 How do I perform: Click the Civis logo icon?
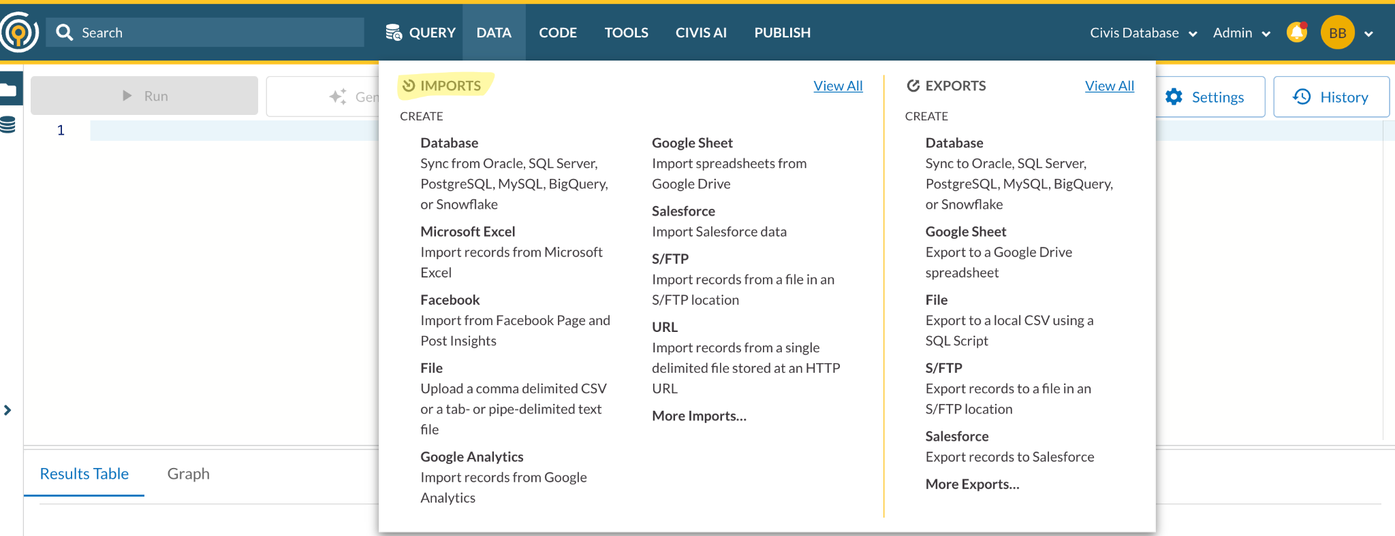[19, 32]
